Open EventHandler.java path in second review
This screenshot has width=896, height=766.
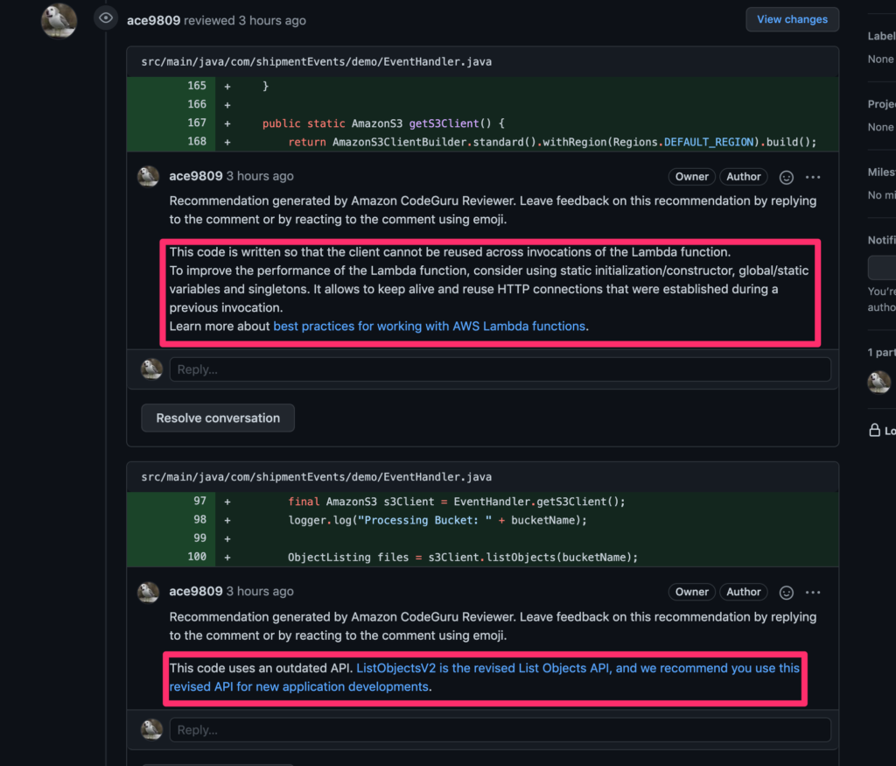coord(317,477)
